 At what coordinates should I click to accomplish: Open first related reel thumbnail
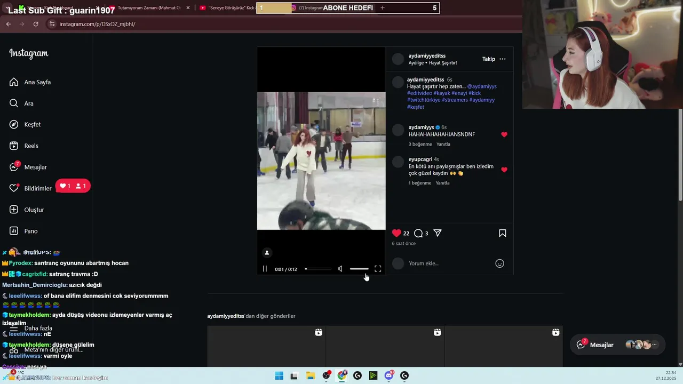266,346
